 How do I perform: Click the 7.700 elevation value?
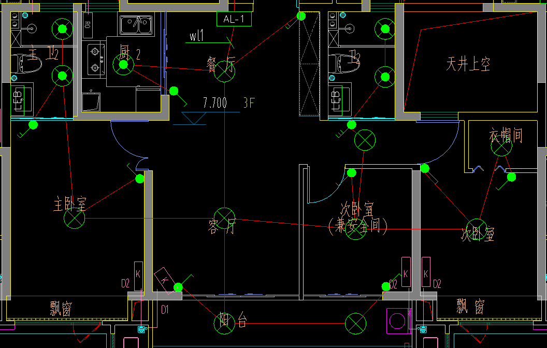point(215,103)
